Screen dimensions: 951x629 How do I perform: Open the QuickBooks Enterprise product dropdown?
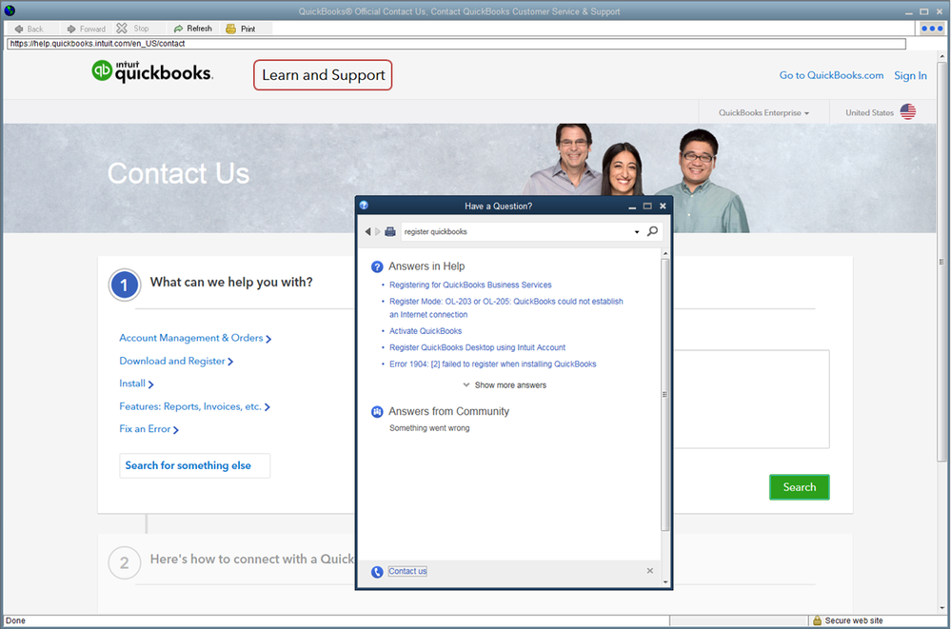[763, 113]
